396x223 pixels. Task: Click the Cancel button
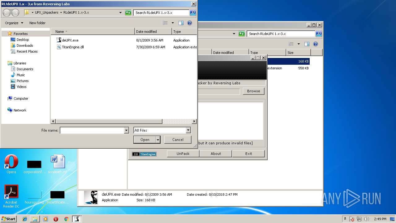point(178,140)
